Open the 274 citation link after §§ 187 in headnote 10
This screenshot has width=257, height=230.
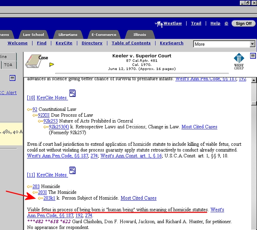94,156
